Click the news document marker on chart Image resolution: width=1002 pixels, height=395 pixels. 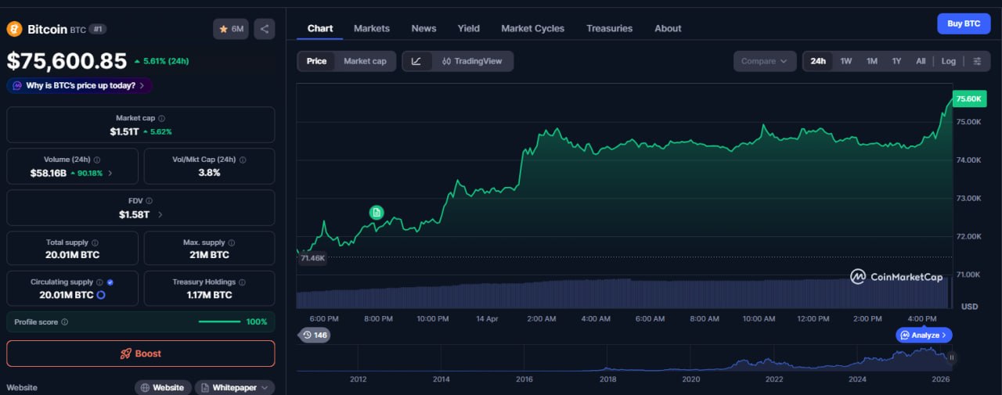[377, 212]
